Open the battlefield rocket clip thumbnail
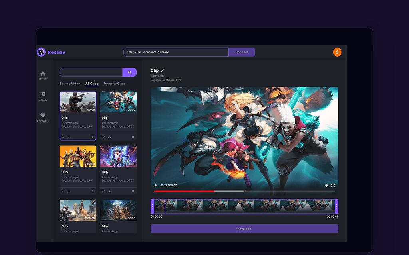Screen dimensions: 409x255 pos(78,210)
